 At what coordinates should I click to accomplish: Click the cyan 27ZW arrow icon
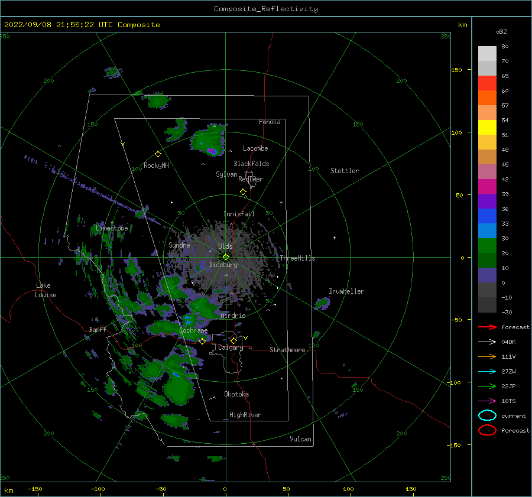point(487,372)
